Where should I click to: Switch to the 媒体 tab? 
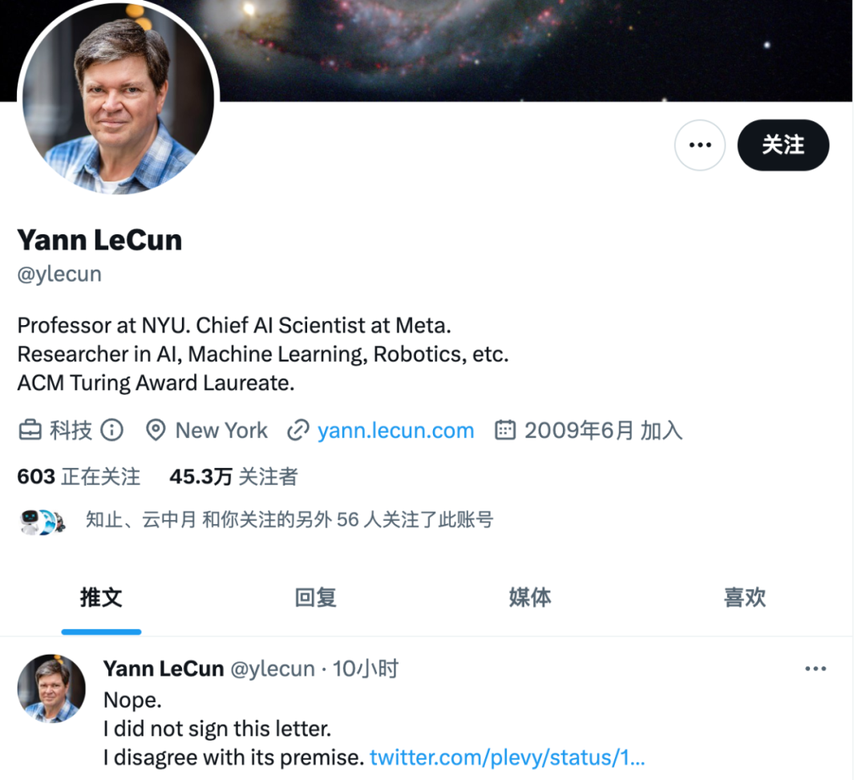[x=530, y=598]
